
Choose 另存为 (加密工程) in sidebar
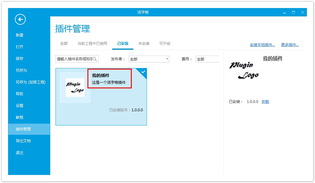click(30, 82)
